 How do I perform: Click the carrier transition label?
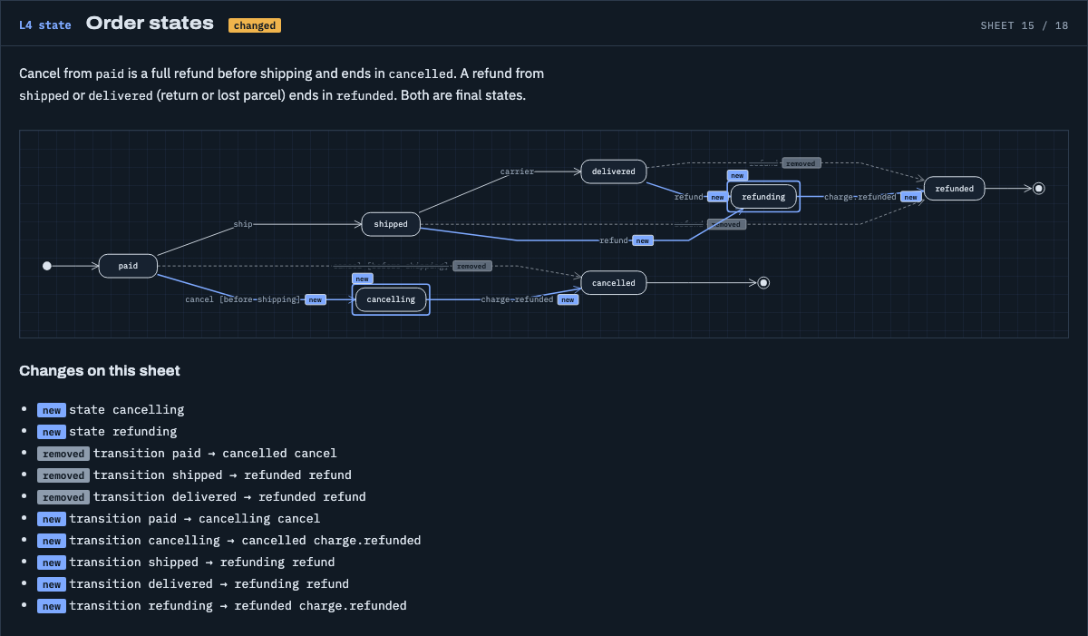[x=518, y=171]
